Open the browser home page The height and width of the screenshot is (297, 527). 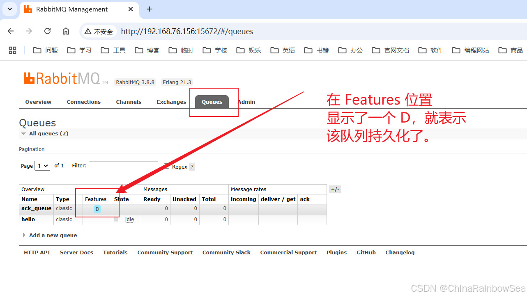tap(66, 31)
